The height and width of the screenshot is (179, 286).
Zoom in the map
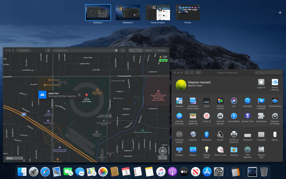(x=165, y=158)
